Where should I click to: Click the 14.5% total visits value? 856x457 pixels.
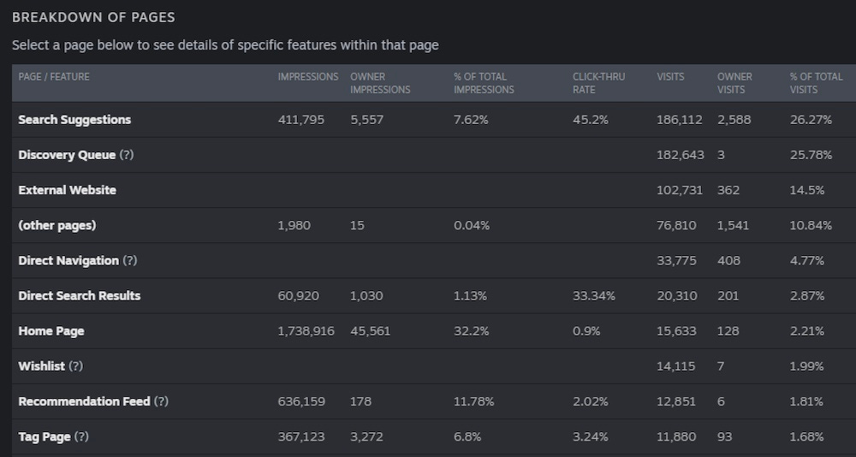pyautogui.click(x=807, y=190)
